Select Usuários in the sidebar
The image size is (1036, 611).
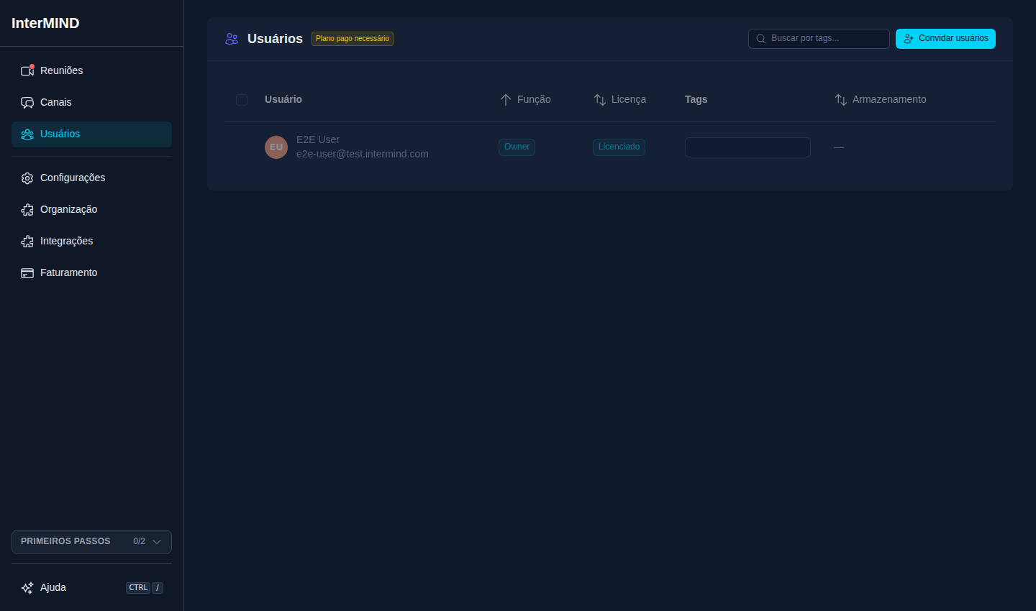91,134
